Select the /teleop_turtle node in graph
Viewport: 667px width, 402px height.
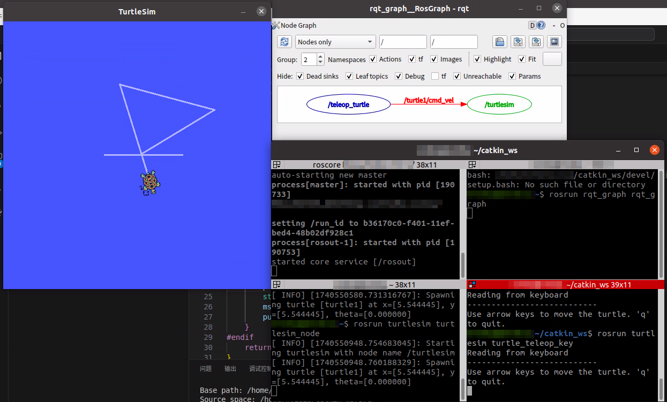348,104
